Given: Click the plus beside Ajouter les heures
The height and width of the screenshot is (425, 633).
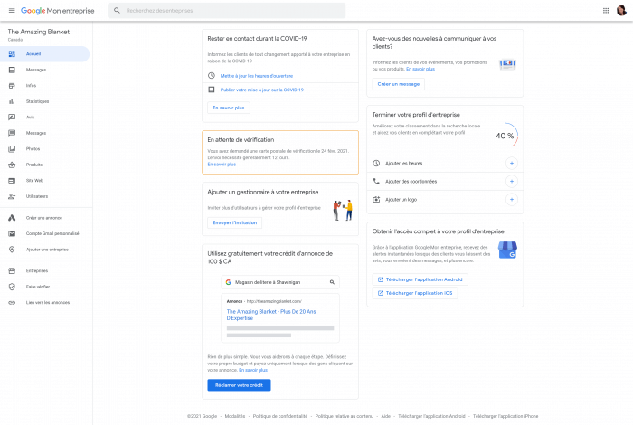Looking at the screenshot, I should pyautogui.click(x=512, y=163).
